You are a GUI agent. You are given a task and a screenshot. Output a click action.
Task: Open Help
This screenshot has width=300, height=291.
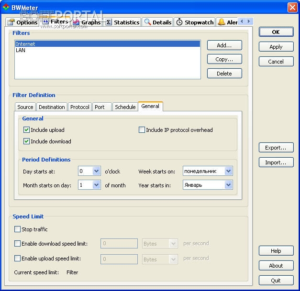pos(276,251)
